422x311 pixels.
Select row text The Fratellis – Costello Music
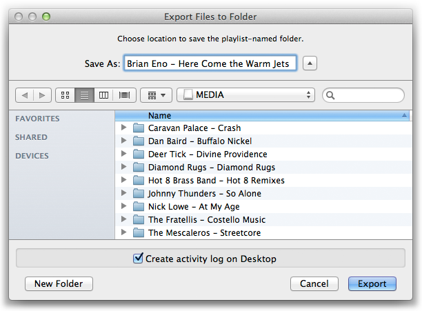207,219
